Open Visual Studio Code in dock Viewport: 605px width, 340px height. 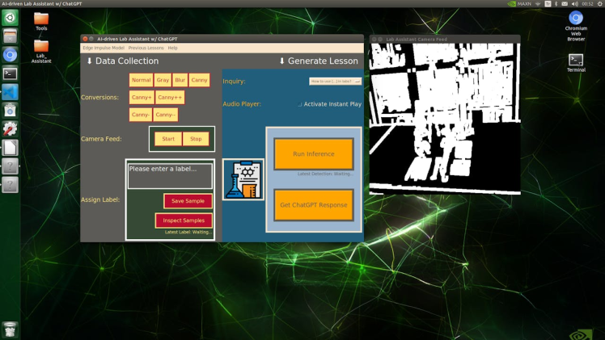coord(10,92)
